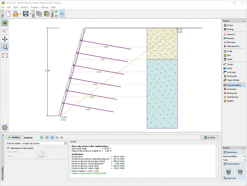This screenshot has height=186, width=247.
Task: Click the In detail button
Action: click(210, 137)
